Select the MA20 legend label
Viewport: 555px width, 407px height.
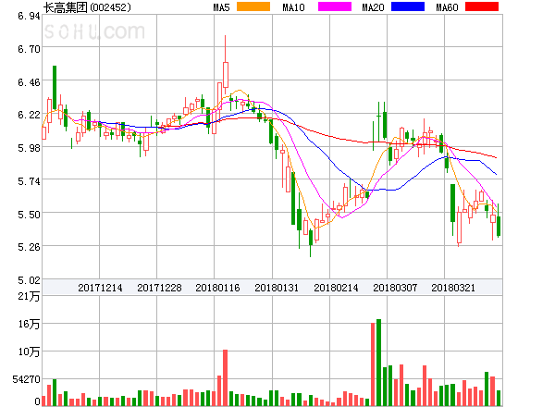374,7
